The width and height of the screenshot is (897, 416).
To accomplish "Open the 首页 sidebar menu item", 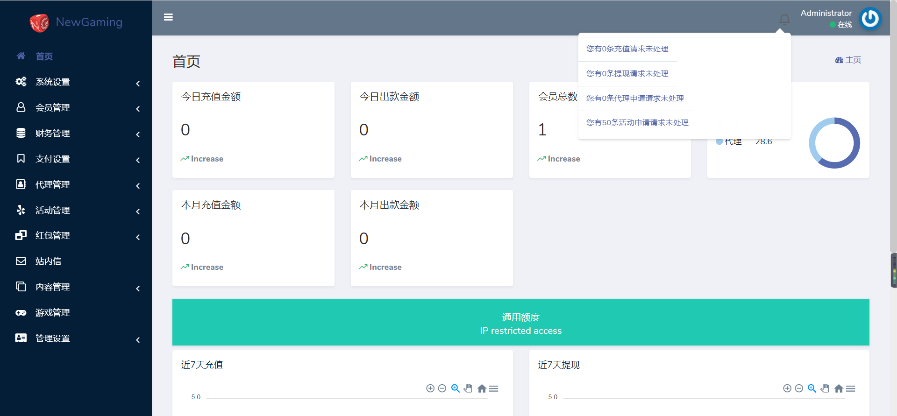I will (76, 56).
